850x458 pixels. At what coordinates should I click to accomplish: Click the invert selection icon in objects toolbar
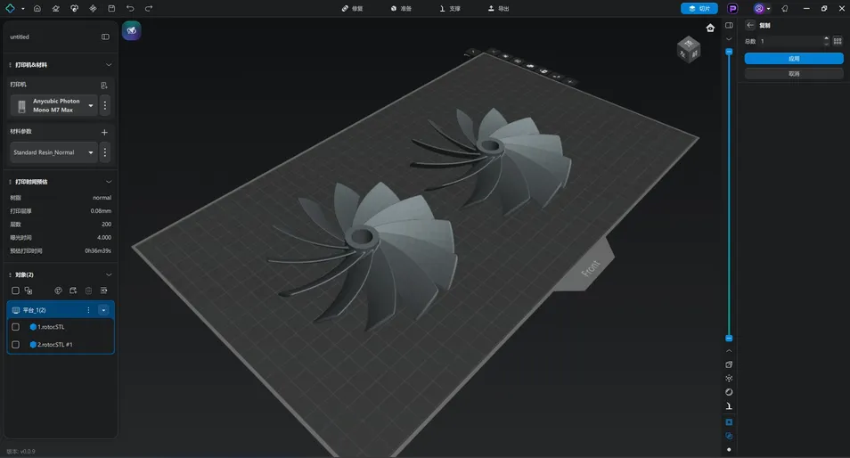point(29,290)
